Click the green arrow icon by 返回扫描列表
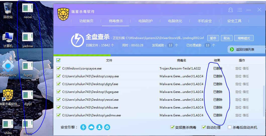The width and height of the screenshot is (266, 136). pos(232,49)
